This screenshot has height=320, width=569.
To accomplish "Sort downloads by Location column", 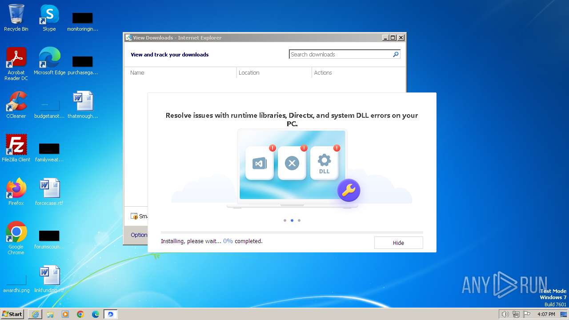I will pos(249,72).
